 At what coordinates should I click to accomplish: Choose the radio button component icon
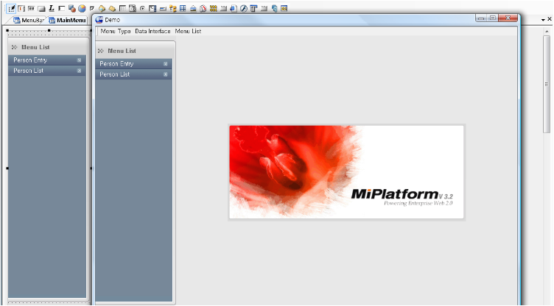click(x=142, y=8)
